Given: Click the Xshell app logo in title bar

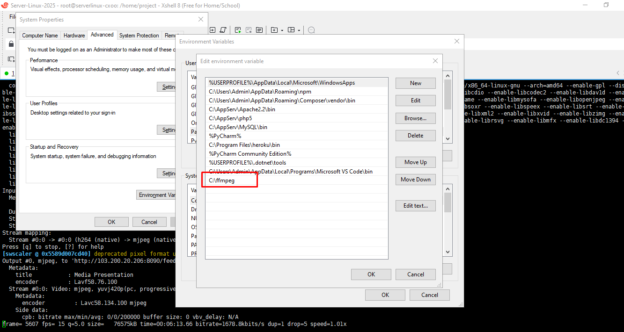Looking at the screenshot, I should click(5, 6).
